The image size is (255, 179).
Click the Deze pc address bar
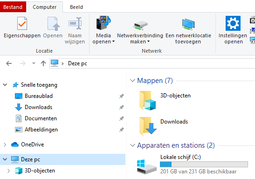(x=152, y=63)
